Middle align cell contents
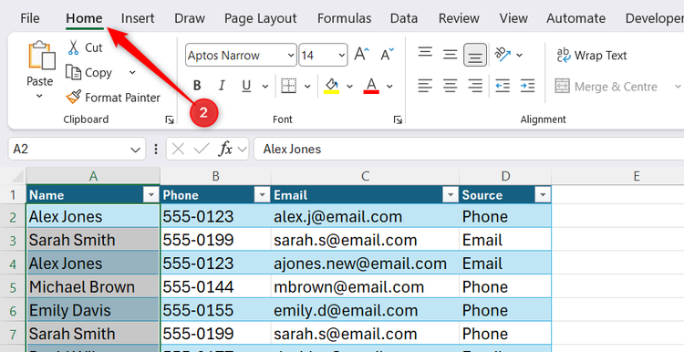Viewport: 684px width, 352px height. pyautogui.click(x=450, y=55)
